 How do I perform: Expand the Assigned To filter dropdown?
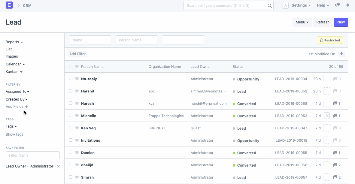tap(17, 92)
